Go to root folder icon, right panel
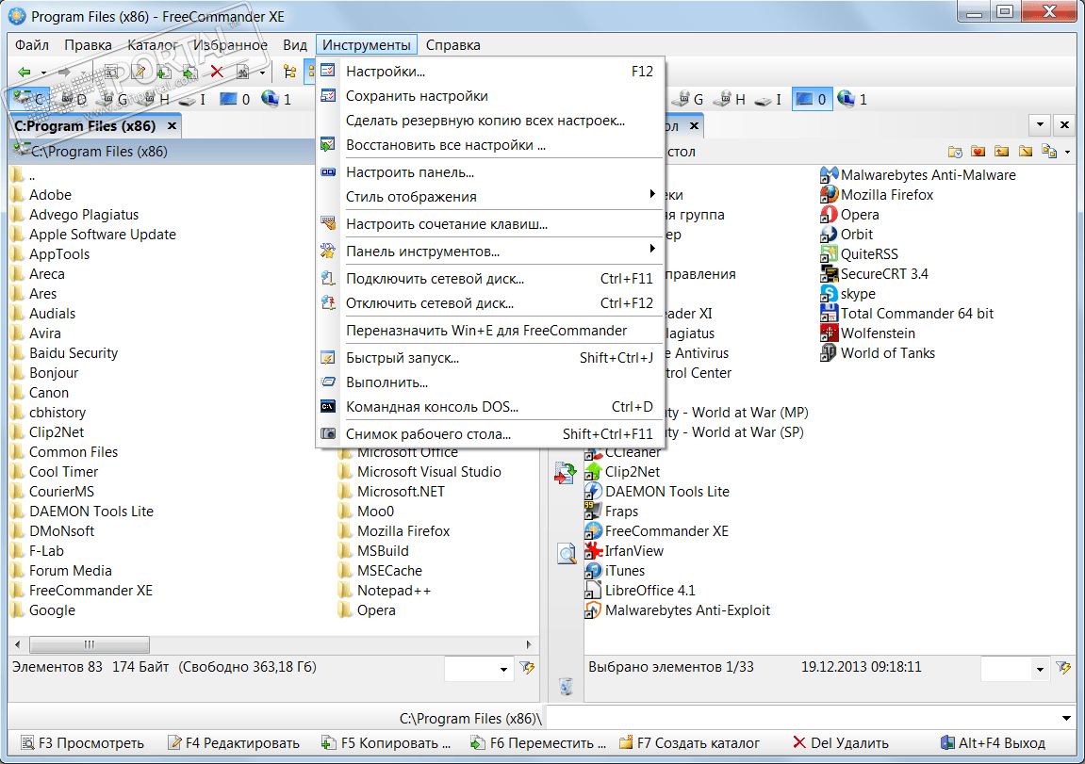 pos(1026,152)
